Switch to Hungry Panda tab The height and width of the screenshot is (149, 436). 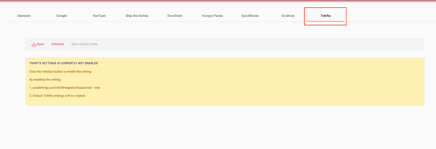[x=212, y=16]
